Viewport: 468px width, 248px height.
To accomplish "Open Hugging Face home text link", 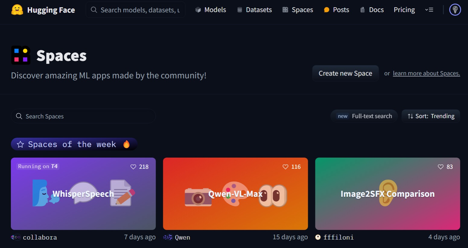I will click(51, 10).
